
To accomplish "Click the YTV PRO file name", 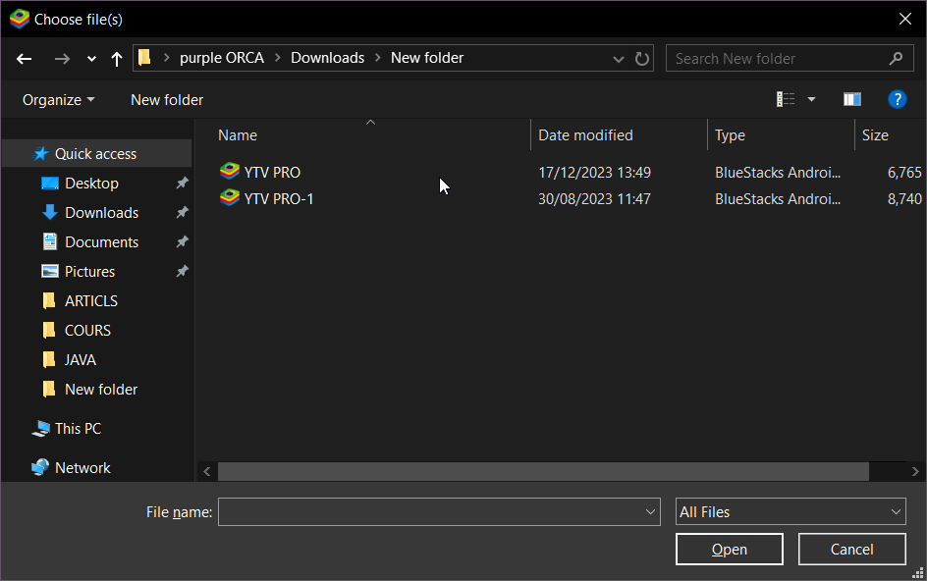I will coord(272,172).
